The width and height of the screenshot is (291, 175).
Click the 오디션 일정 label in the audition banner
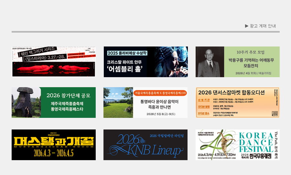203,107
